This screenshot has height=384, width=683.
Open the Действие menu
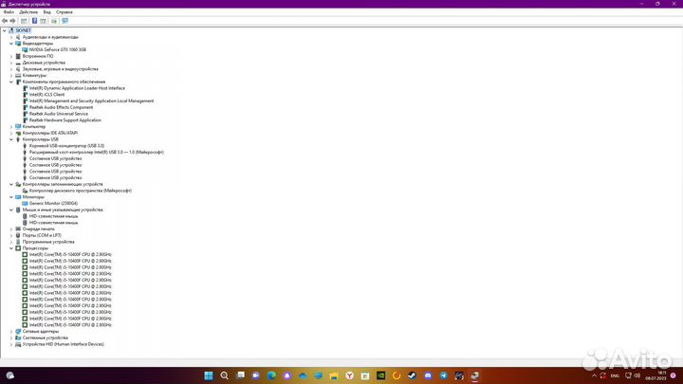point(28,12)
